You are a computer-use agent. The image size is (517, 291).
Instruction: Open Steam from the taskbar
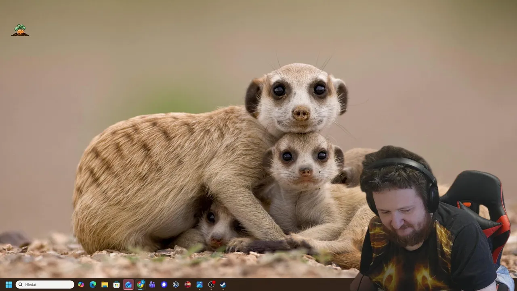(223, 285)
